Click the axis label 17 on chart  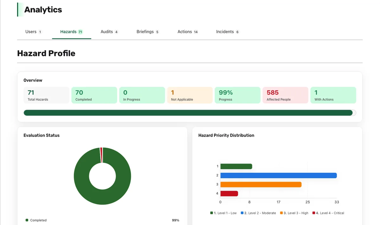point(278,202)
